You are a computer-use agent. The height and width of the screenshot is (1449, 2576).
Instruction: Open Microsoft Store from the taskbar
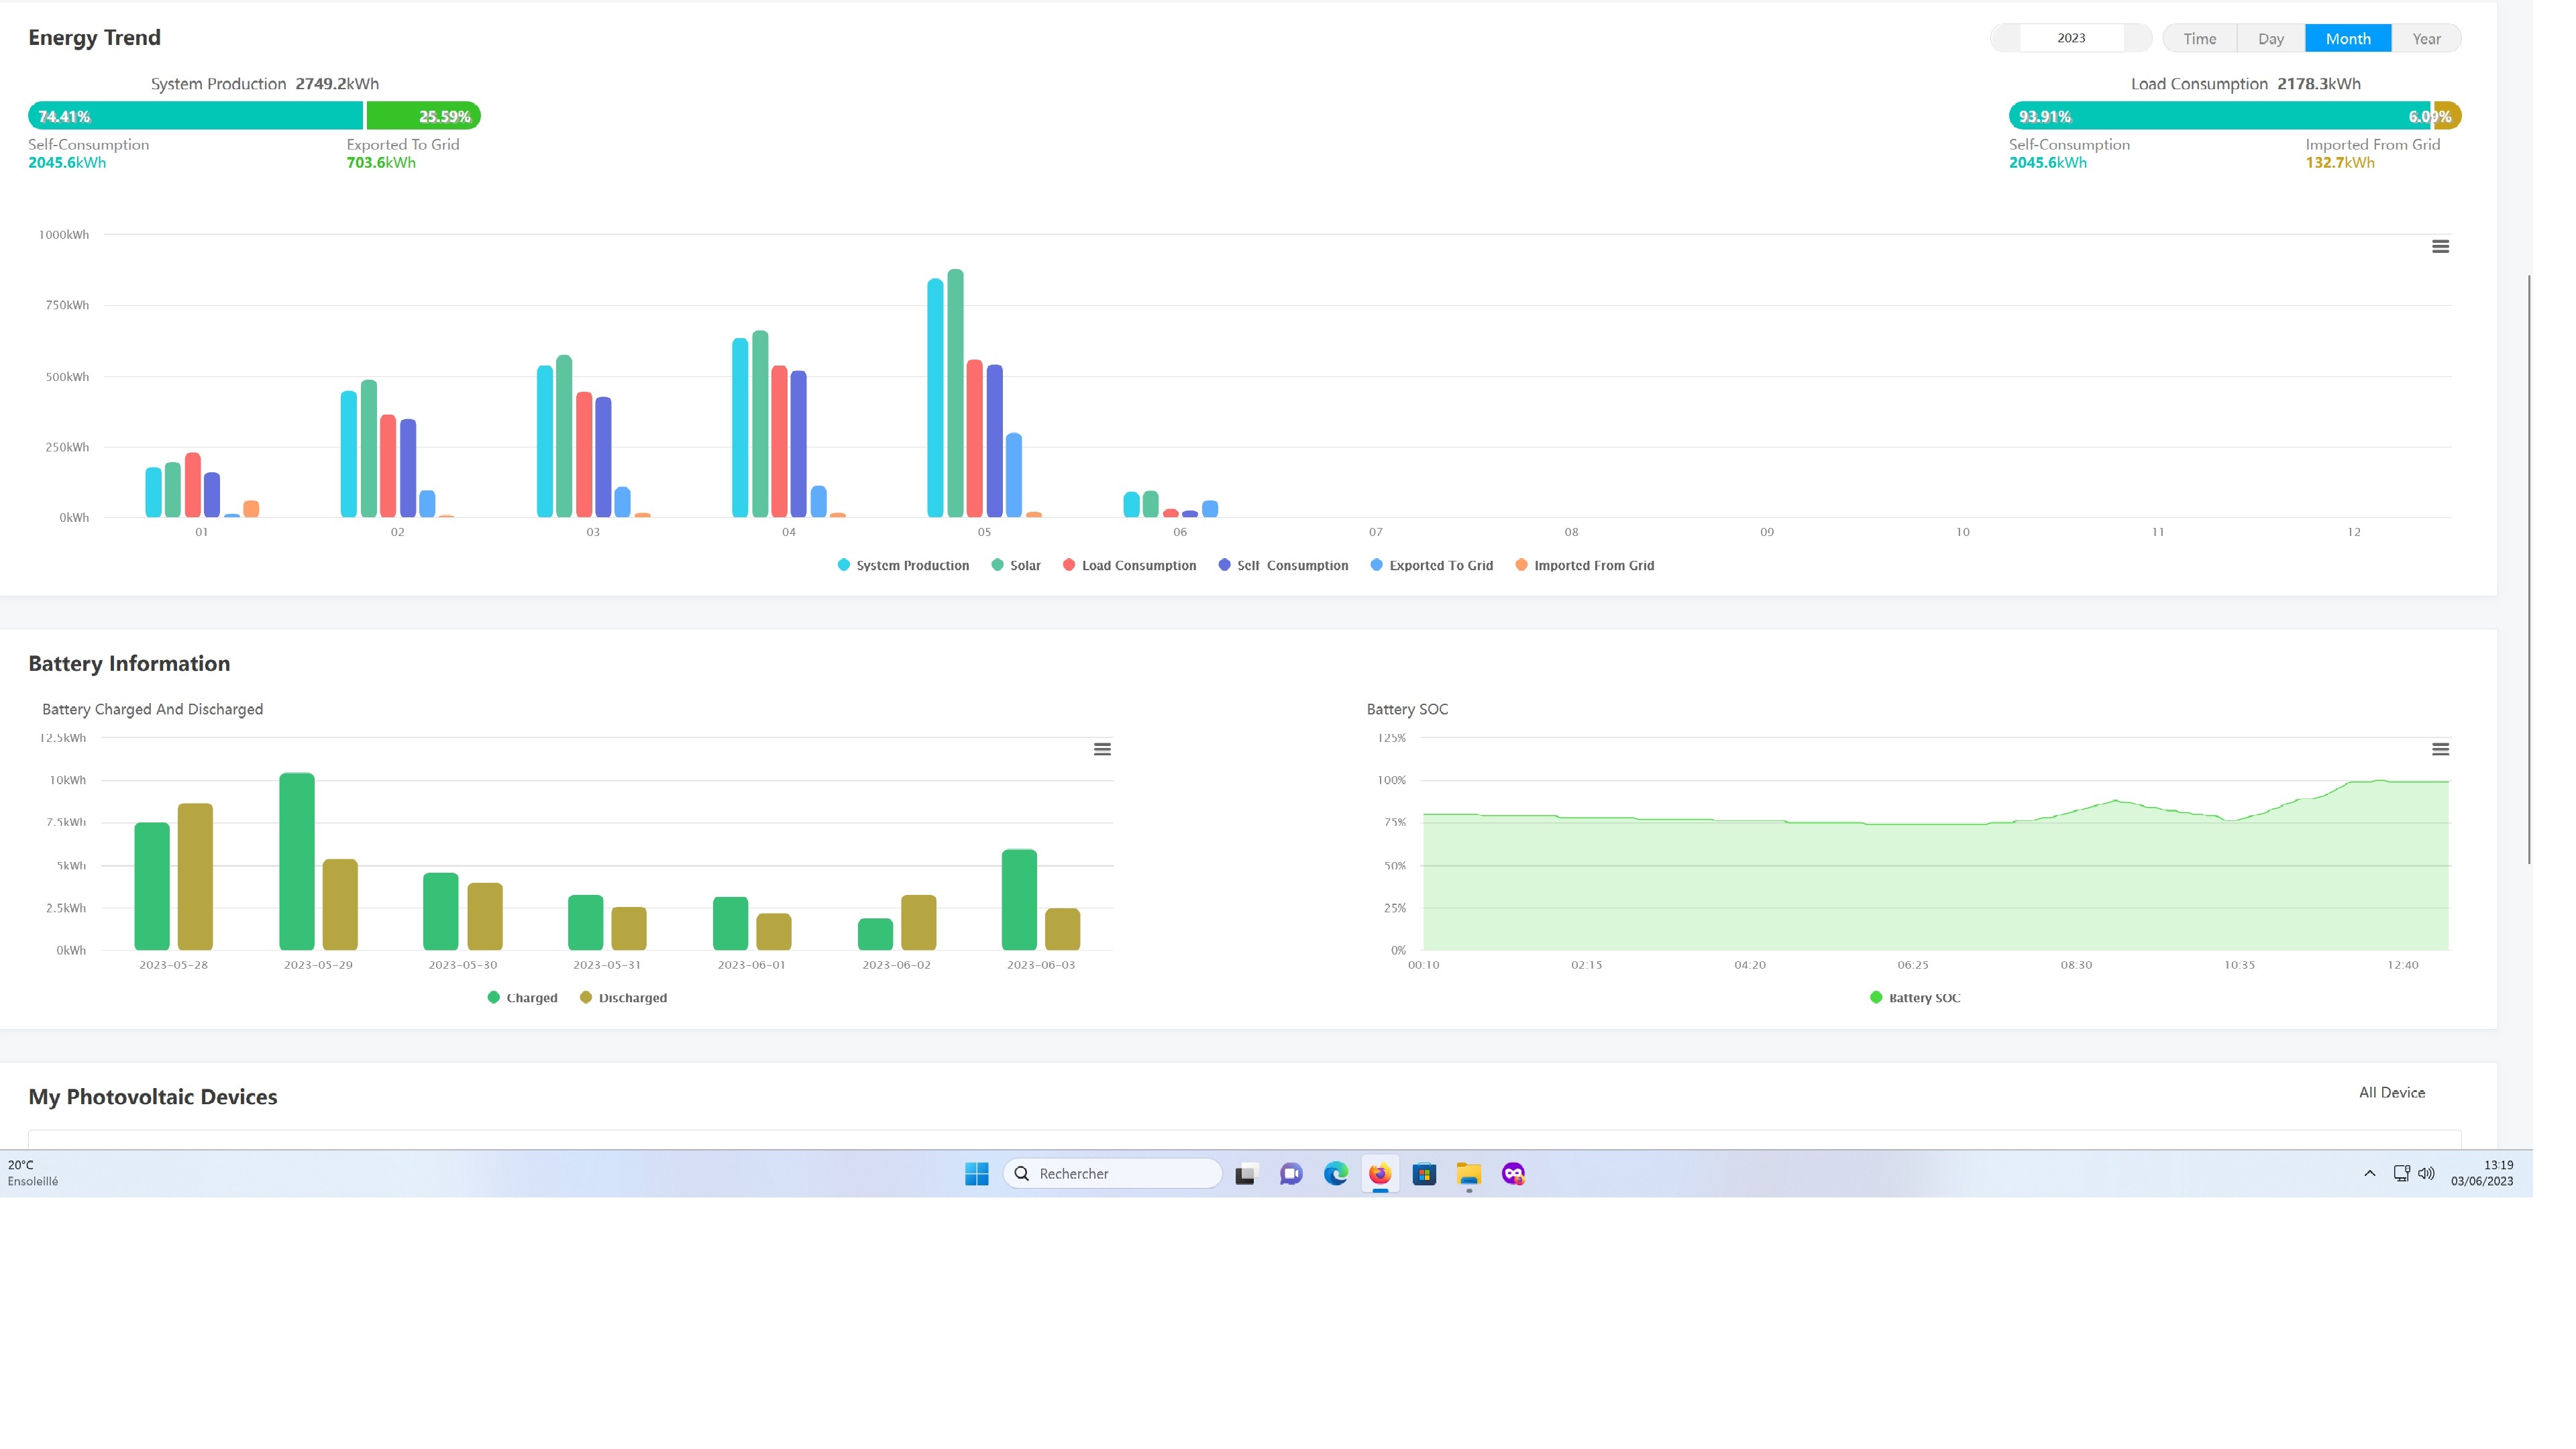point(1424,1173)
